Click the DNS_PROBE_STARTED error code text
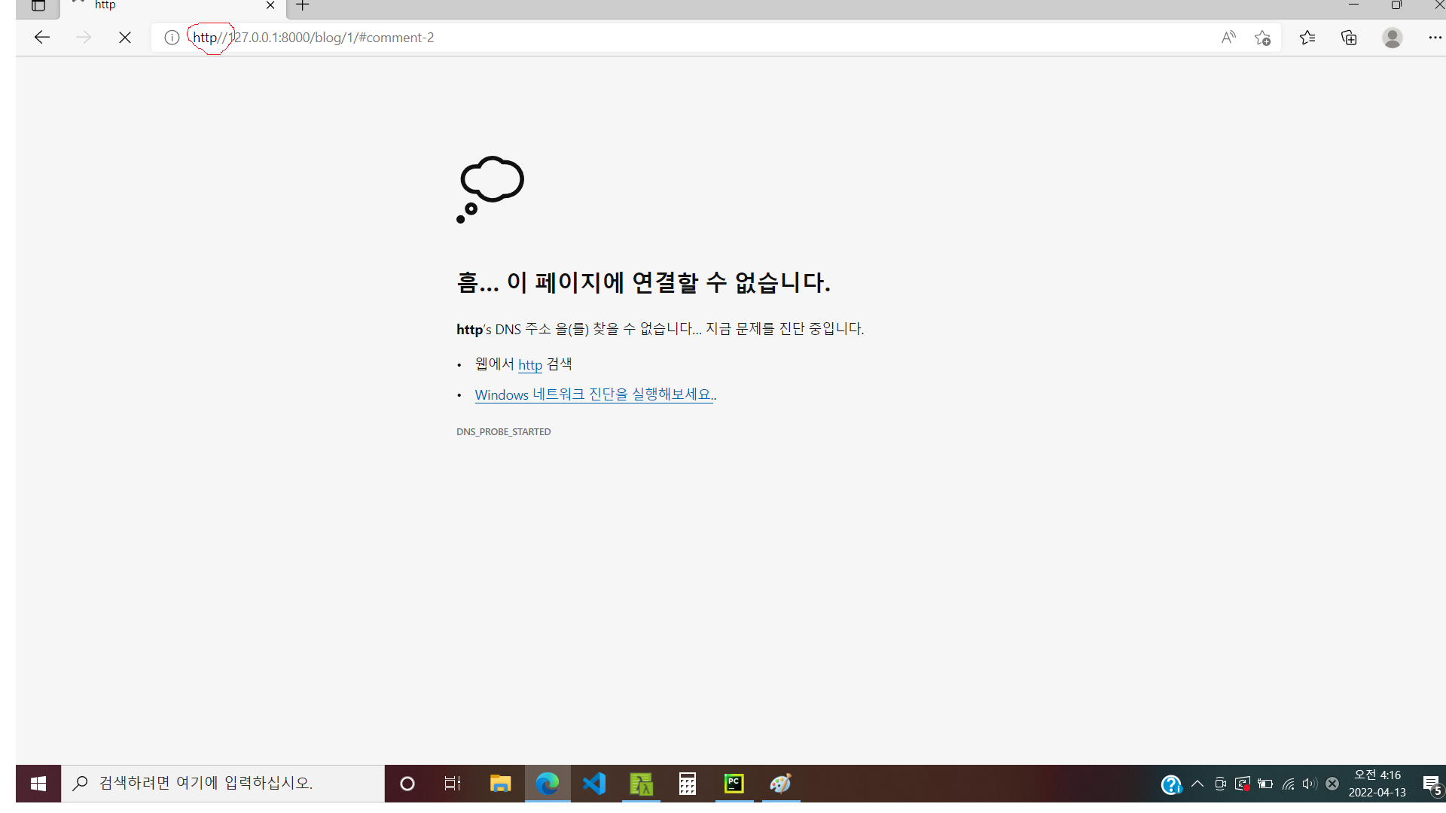The image size is (1446, 813). [x=503, y=432]
